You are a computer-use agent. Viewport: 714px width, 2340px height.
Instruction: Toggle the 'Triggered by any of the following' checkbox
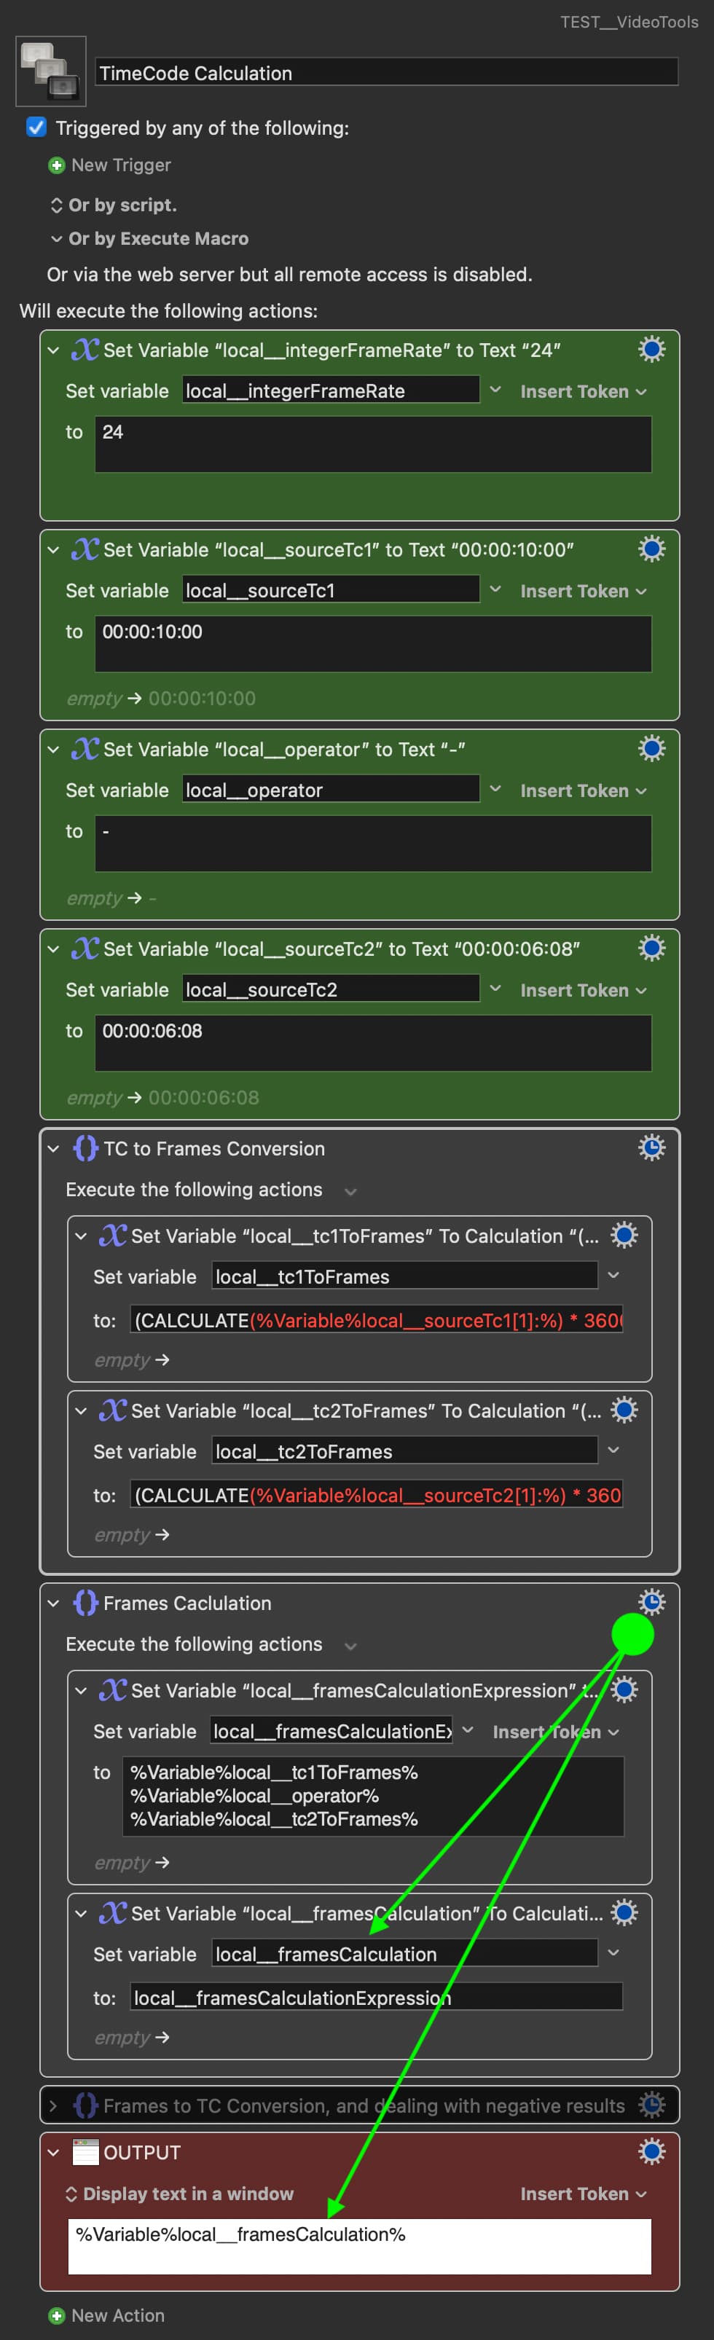[x=36, y=127]
